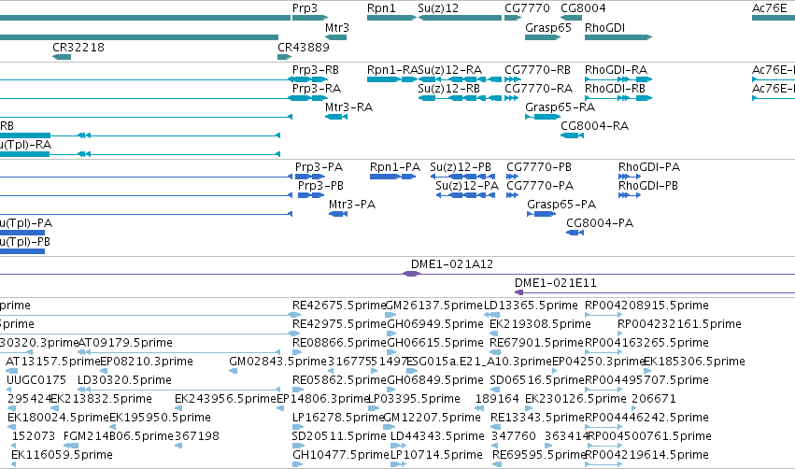
Task: Click the EK243956.5prime EST label
Action: pyautogui.click(x=225, y=400)
